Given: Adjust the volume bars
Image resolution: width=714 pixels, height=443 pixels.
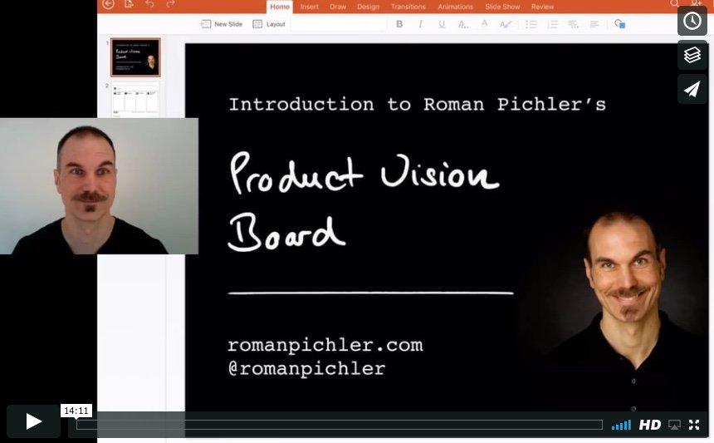Looking at the screenshot, I should point(621,426).
